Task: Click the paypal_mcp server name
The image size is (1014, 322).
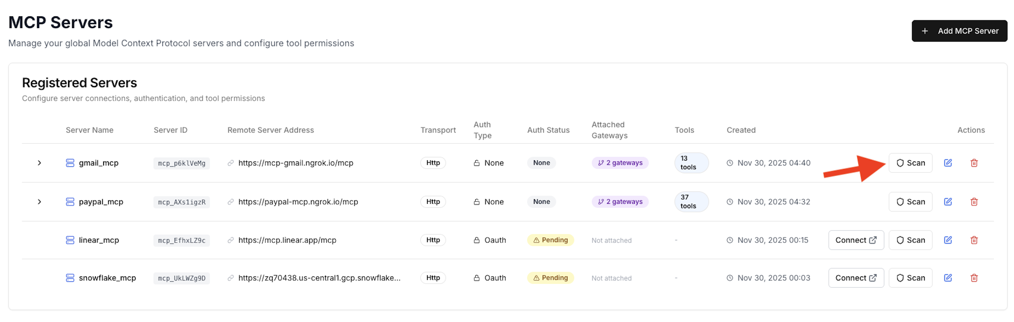Action: pos(101,202)
